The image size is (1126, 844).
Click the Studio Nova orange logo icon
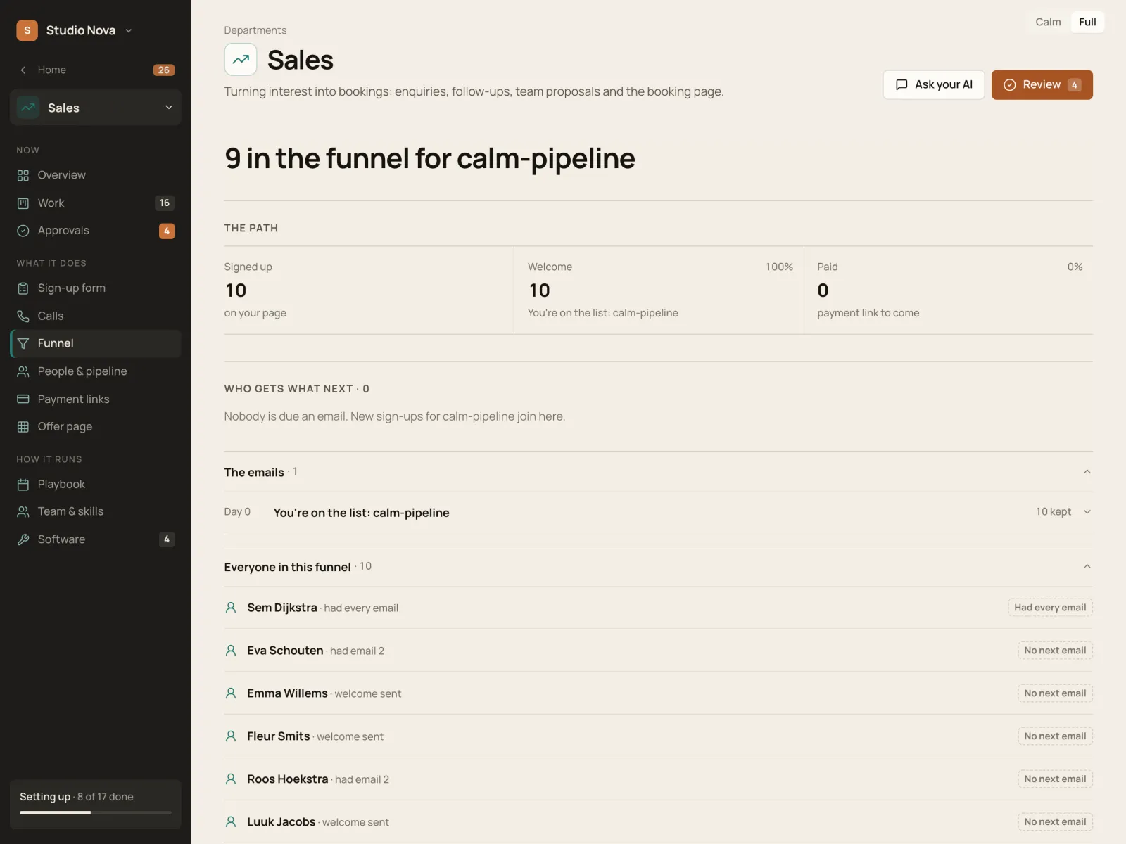pyautogui.click(x=27, y=30)
